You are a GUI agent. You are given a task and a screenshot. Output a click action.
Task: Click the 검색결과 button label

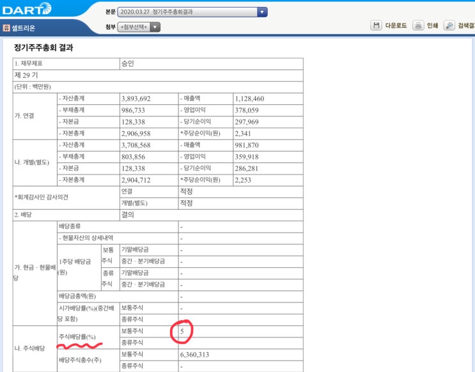(466, 26)
